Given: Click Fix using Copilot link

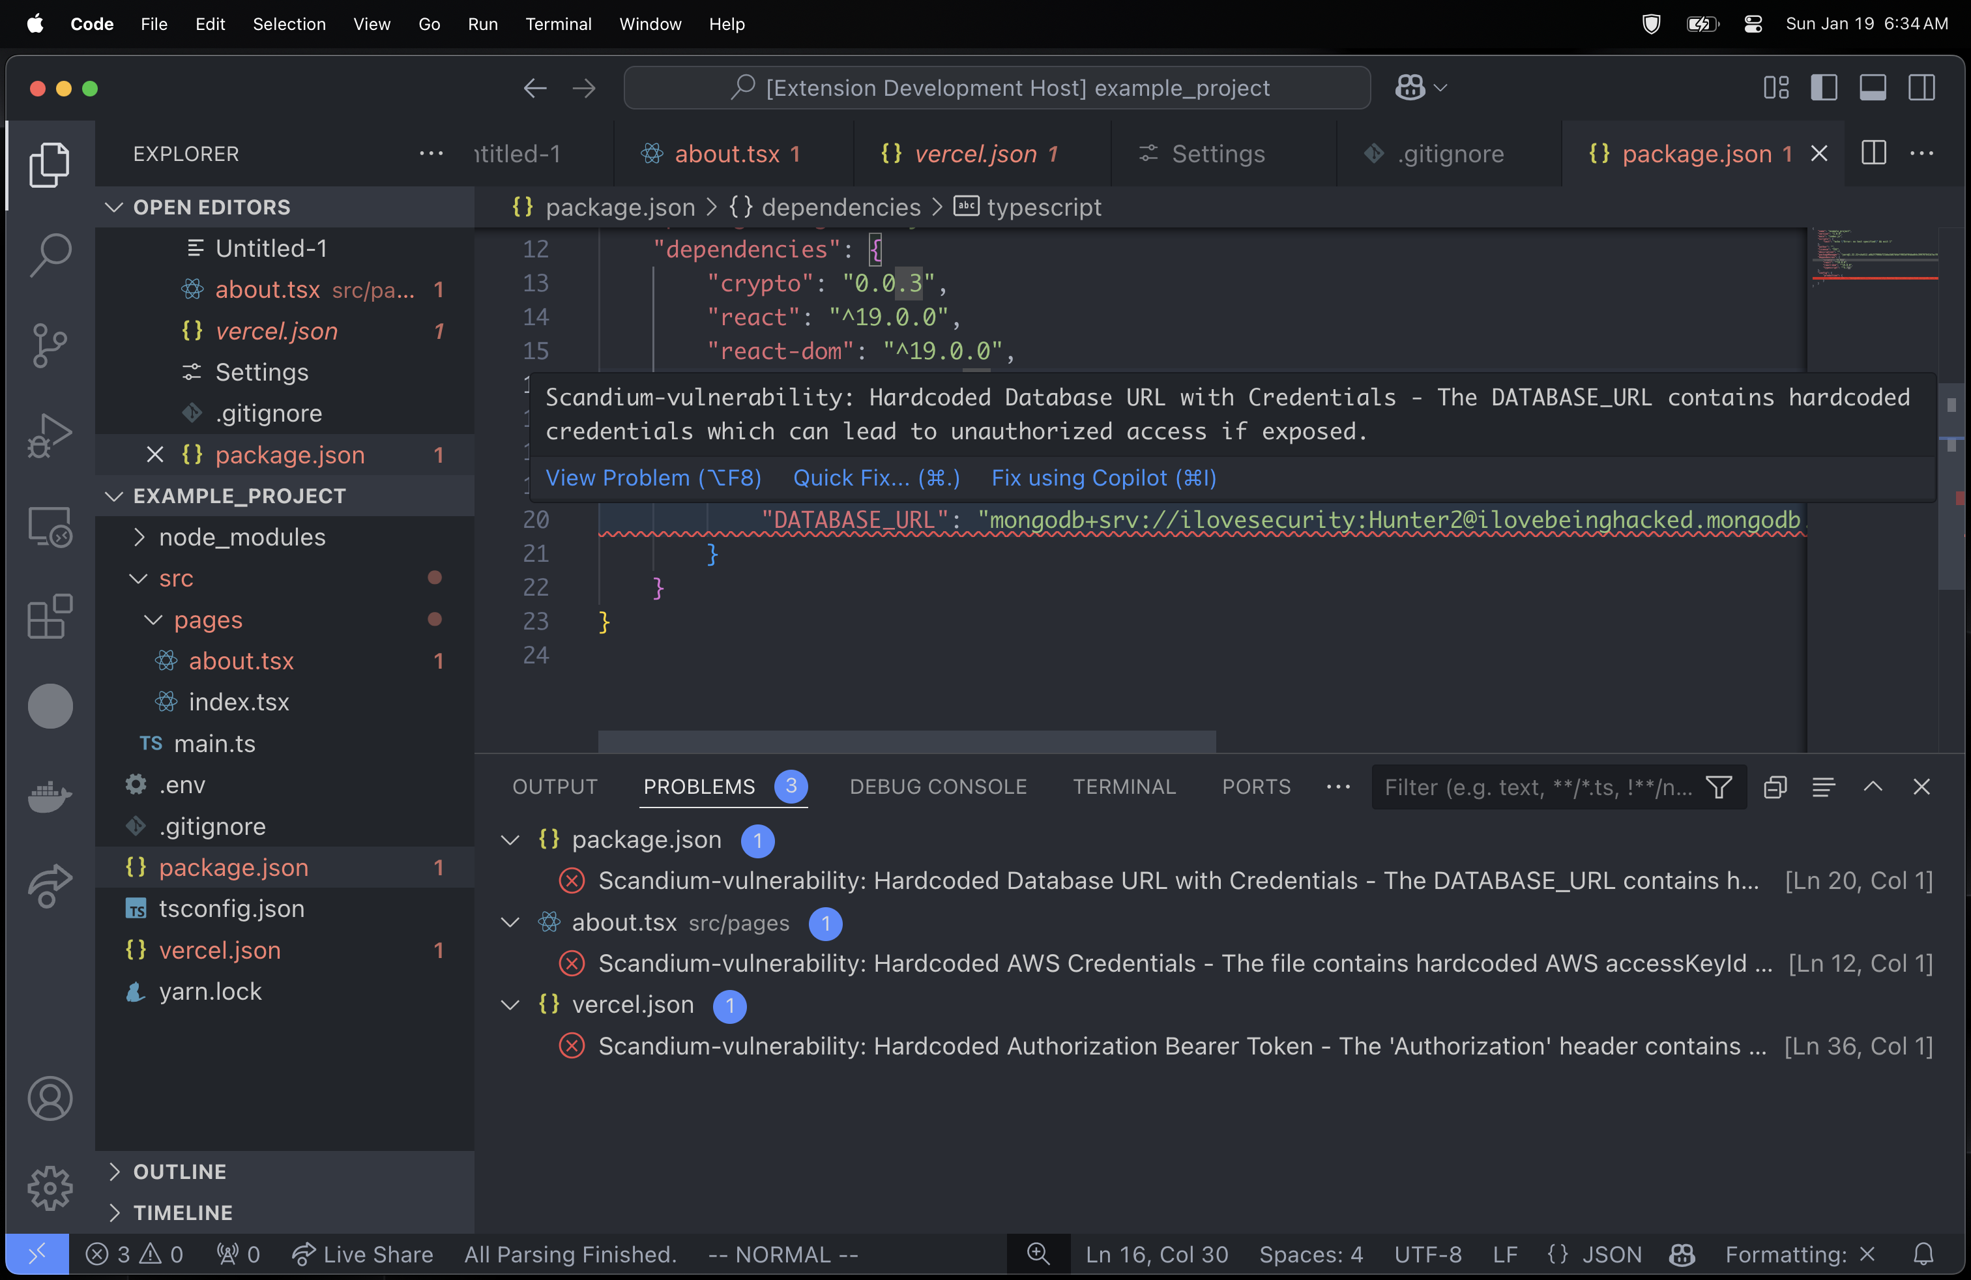Looking at the screenshot, I should (x=1103, y=478).
